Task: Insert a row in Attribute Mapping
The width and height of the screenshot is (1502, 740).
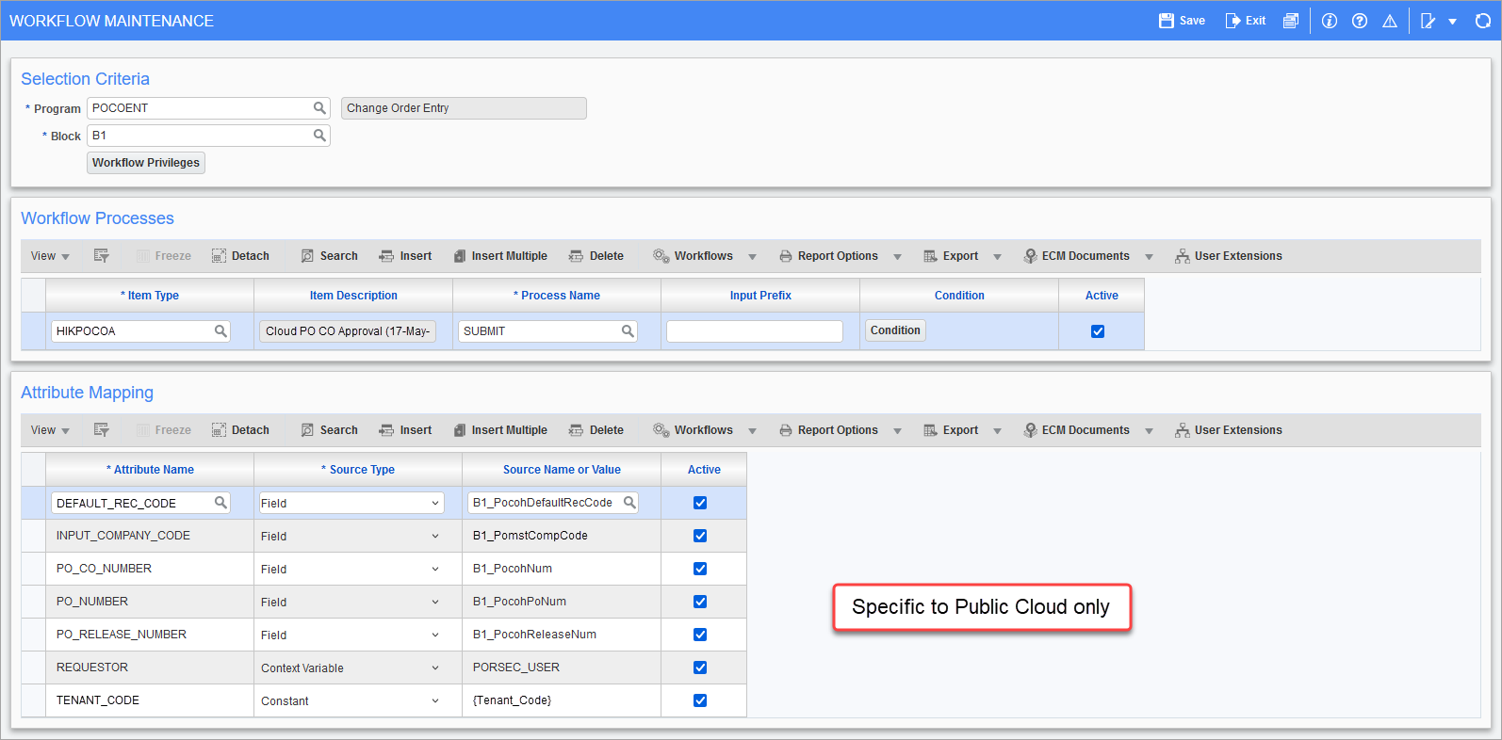Action: coord(405,430)
